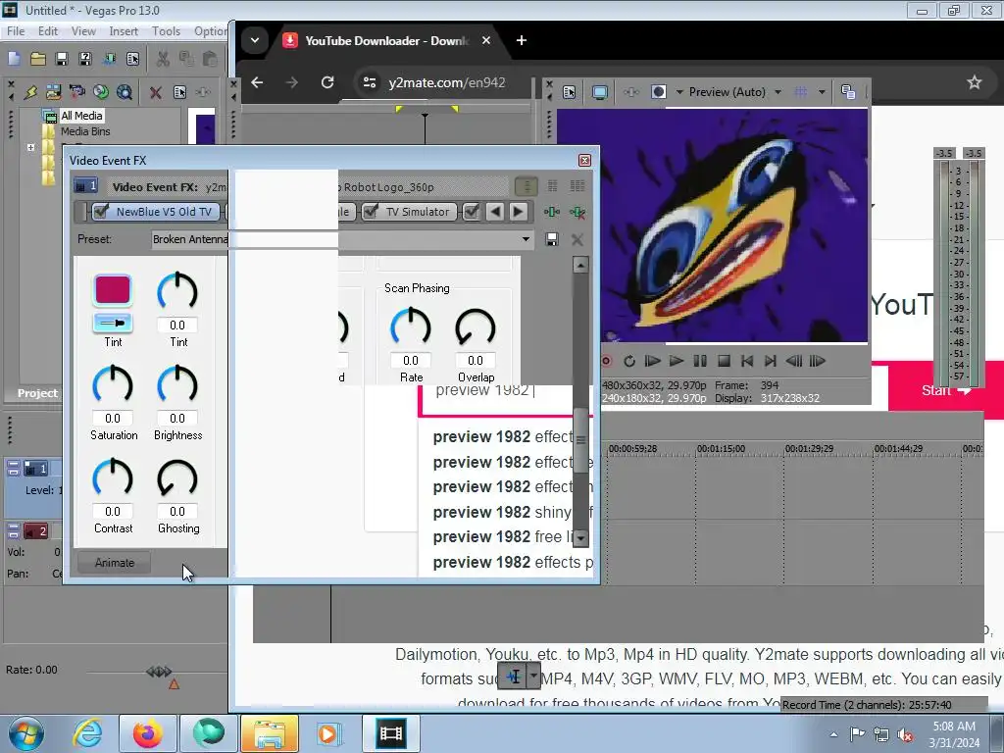The width and height of the screenshot is (1004, 753).
Task: Open the Tools menu
Action: coord(166,30)
